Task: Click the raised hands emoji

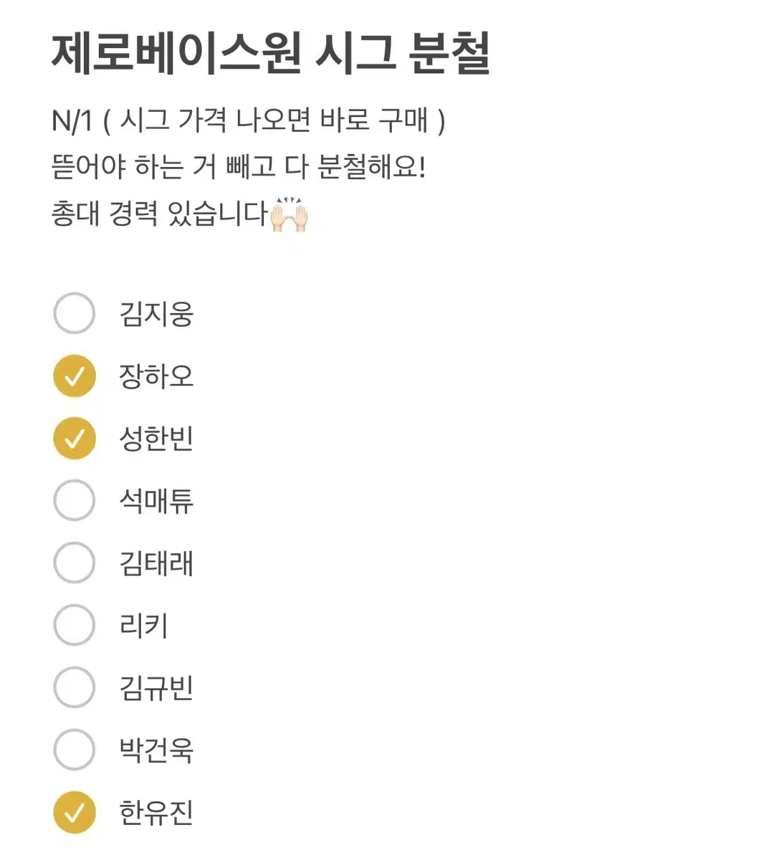Action: [x=289, y=214]
